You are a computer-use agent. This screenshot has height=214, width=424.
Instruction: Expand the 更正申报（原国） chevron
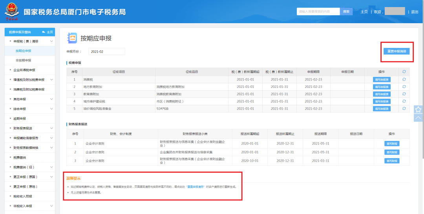(x=51, y=177)
